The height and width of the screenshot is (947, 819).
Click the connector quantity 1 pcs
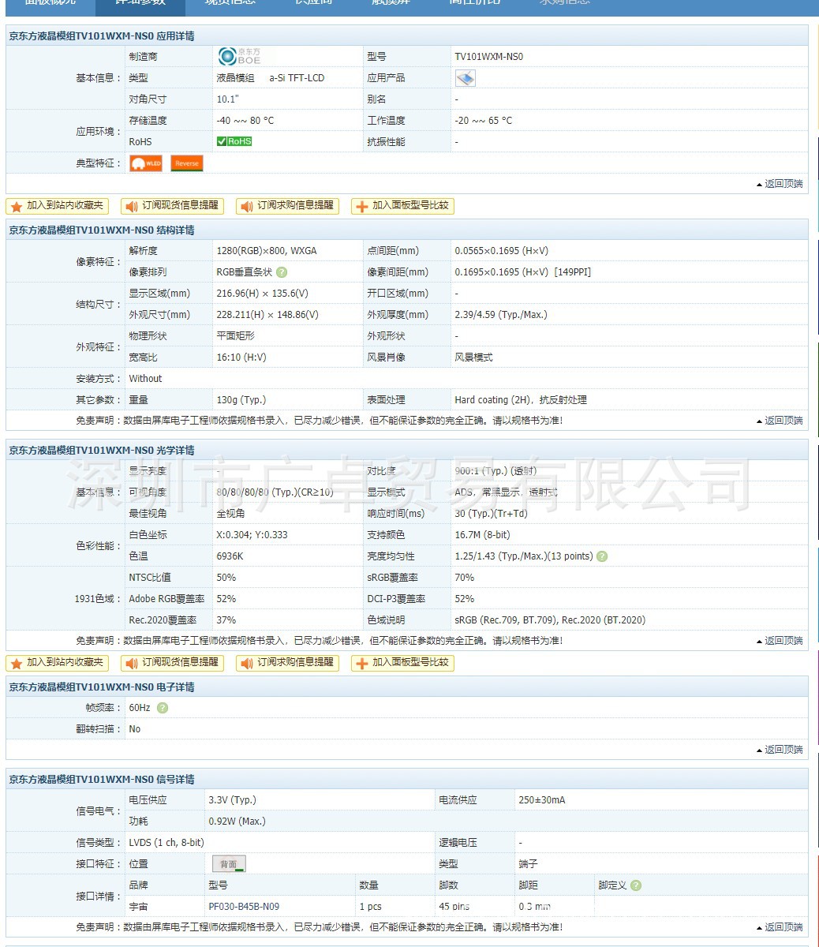[371, 907]
